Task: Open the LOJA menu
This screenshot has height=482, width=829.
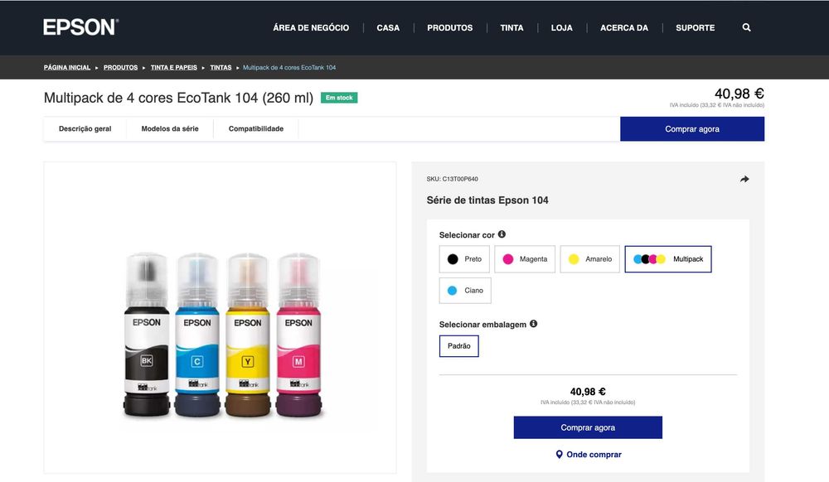Action: click(x=561, y=27)
